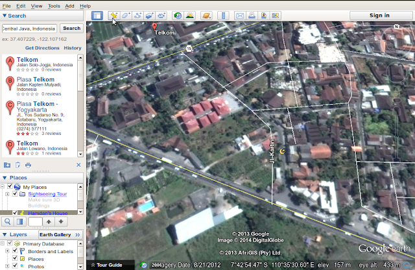Print the search results list
The width and height of the screenshot is (415, 270).
(28, 166)
